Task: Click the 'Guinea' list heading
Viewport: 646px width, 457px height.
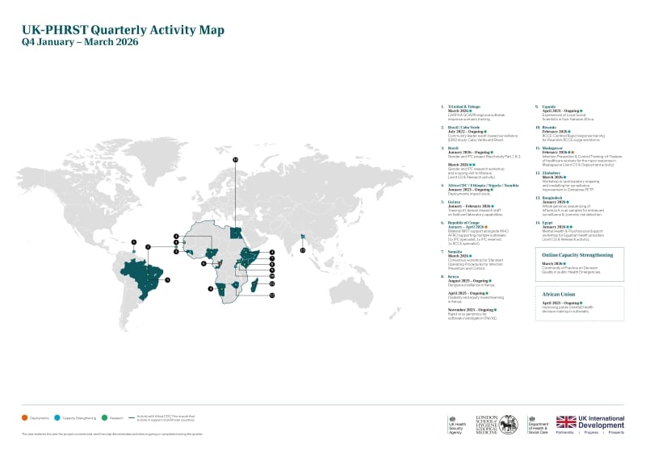Action: [x=454, y=203]
